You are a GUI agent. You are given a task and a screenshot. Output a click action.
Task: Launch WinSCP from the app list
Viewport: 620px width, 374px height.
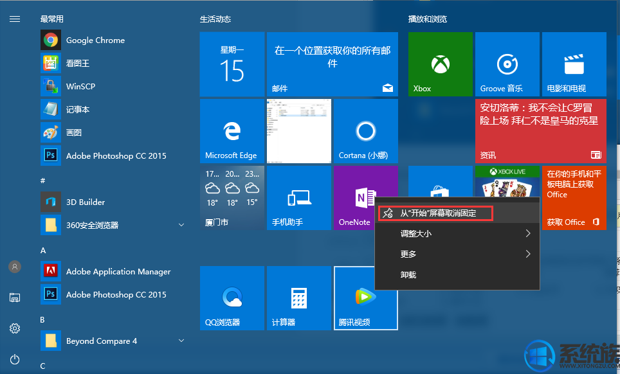[113, 86]
